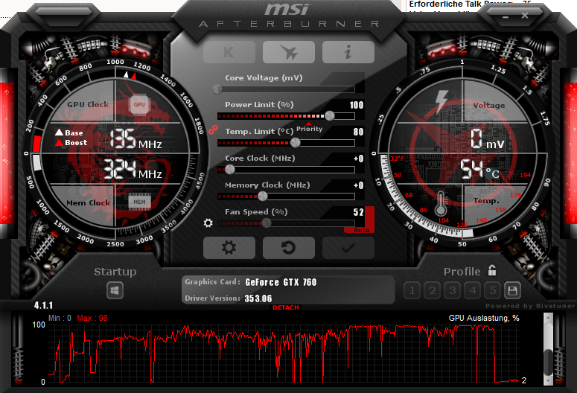The width and height of the screenshot is (577, 393).
Task: Click the Temp. Limit slider handle
Action: click(295, 142)
